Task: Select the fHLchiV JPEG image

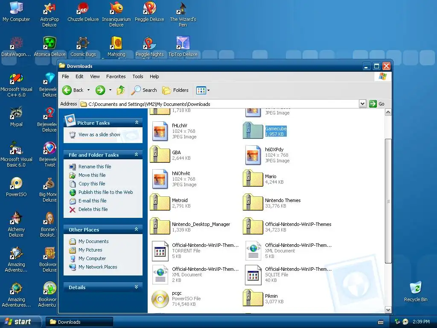Action: (x=174, y=131)
